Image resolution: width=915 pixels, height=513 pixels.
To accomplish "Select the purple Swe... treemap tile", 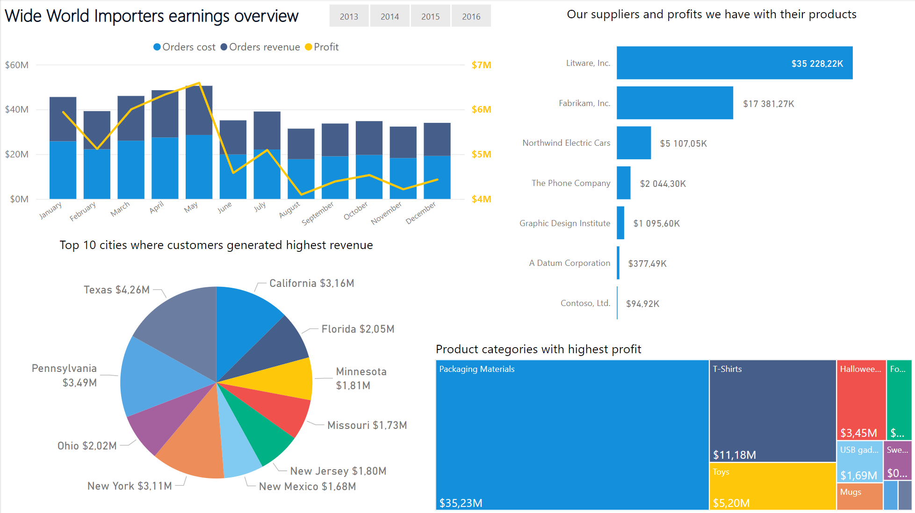I will 898,460.
